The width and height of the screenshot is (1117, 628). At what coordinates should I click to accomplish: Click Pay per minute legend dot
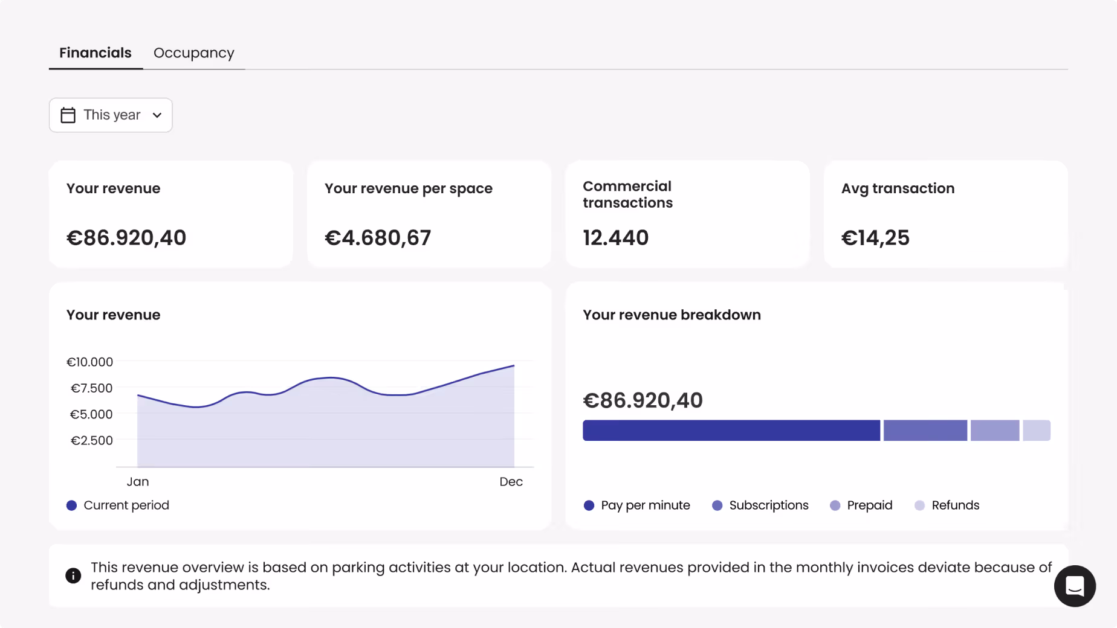pyautogui.click(x=589, y=505)
